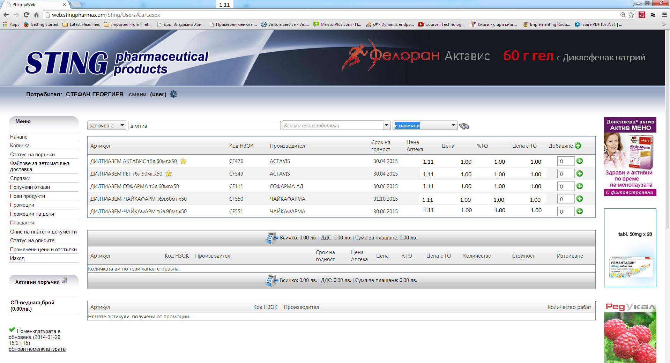Click zoom magnifier icon in address bar
670x363 pixels.
623,15
